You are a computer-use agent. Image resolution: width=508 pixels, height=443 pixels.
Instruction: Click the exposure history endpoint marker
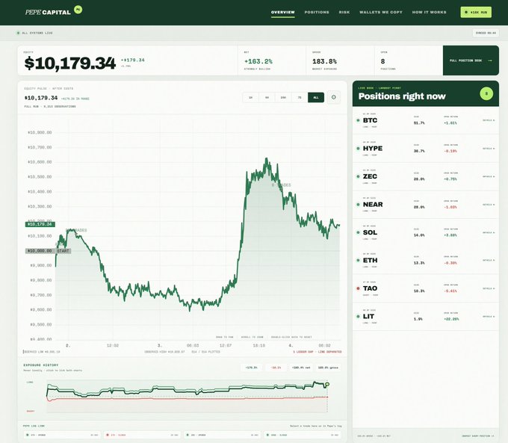tap(327, 384)
